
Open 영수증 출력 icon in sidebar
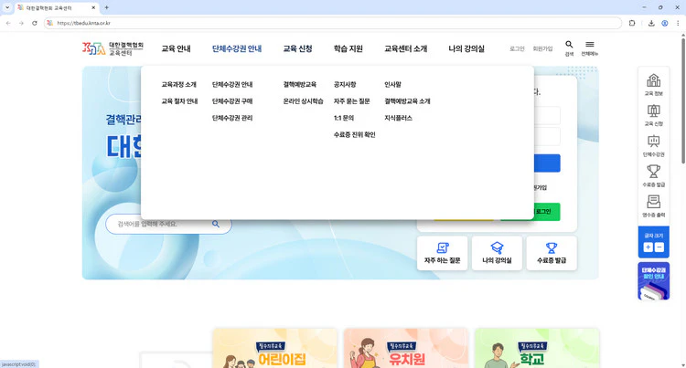[653, 202]
